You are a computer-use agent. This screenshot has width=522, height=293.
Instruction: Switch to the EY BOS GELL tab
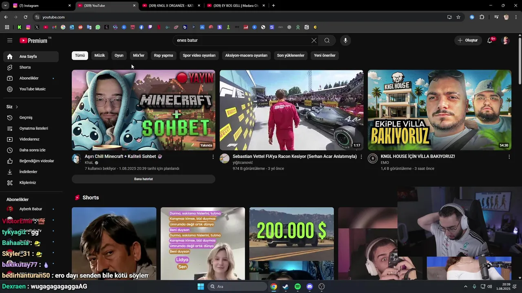click(x=235, y=6)
